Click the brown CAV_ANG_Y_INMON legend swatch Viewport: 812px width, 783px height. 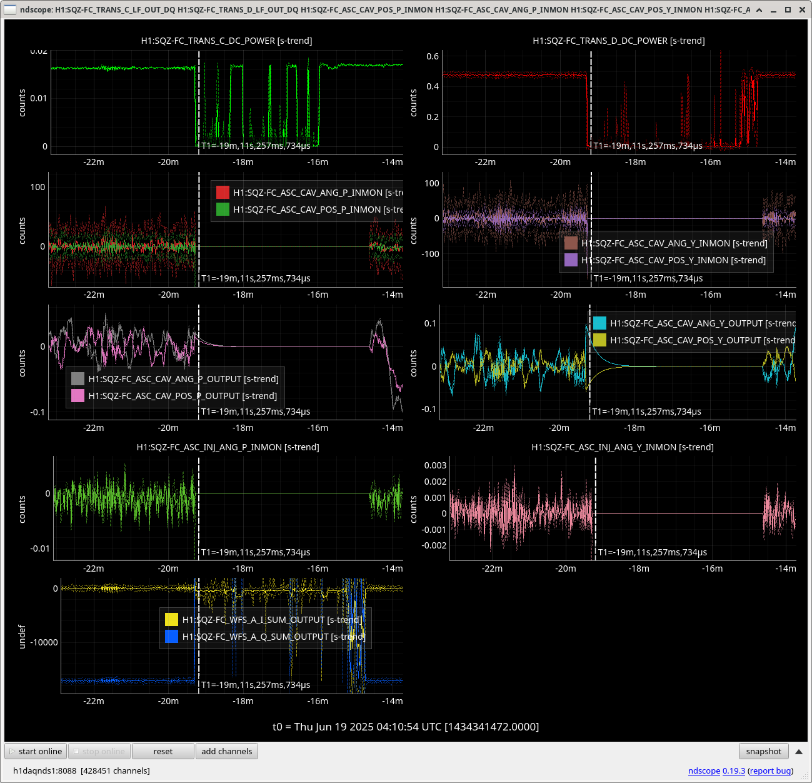pyautogui.click(x=571, y=243)
